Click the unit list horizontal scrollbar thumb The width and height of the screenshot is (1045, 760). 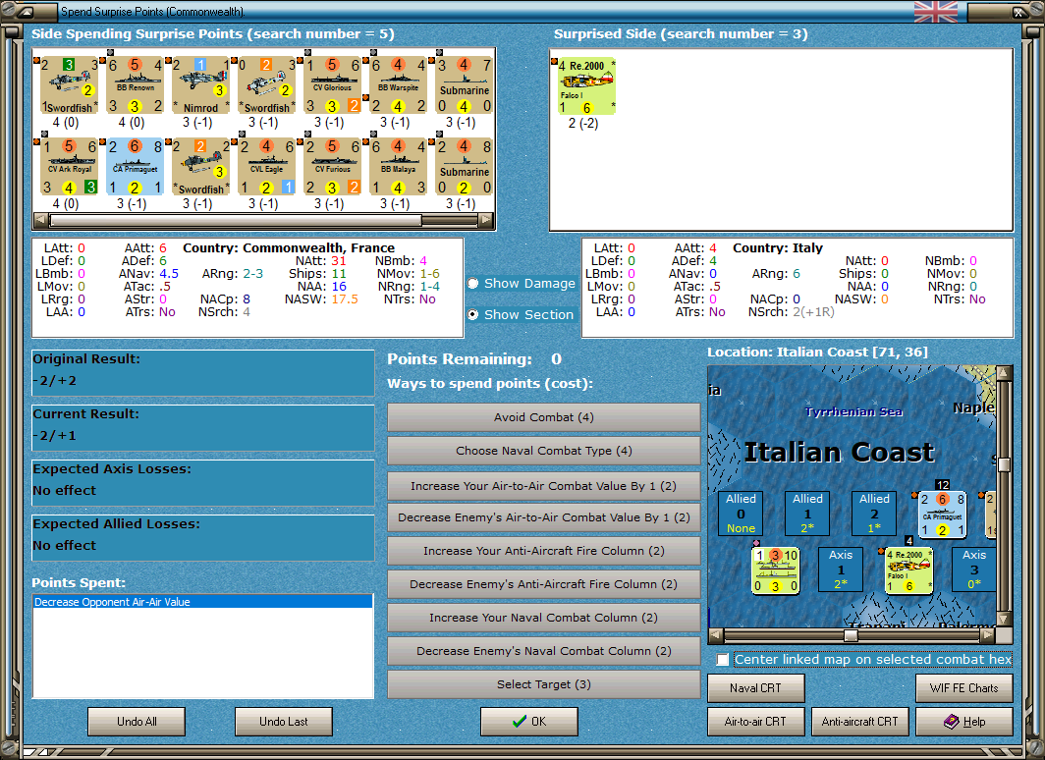point(236,220)
